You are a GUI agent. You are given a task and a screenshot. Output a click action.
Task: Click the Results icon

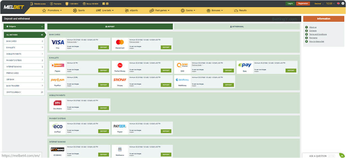(x=236, y=10)
